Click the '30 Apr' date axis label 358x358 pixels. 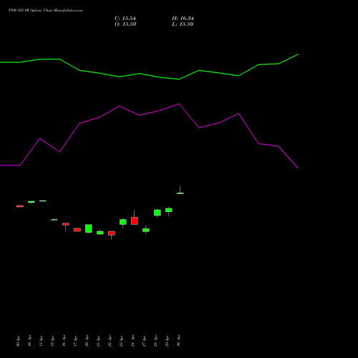point(178,341)
